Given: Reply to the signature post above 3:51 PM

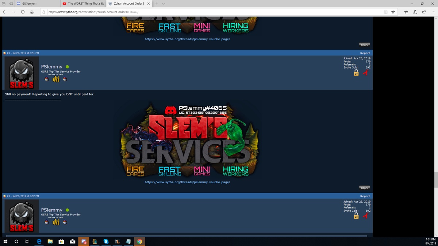Looking at the screenshot, I should tap(364, 45).
